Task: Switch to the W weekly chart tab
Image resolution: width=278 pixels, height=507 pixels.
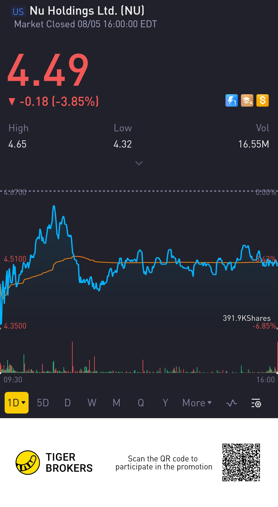Action: [92, 403]
